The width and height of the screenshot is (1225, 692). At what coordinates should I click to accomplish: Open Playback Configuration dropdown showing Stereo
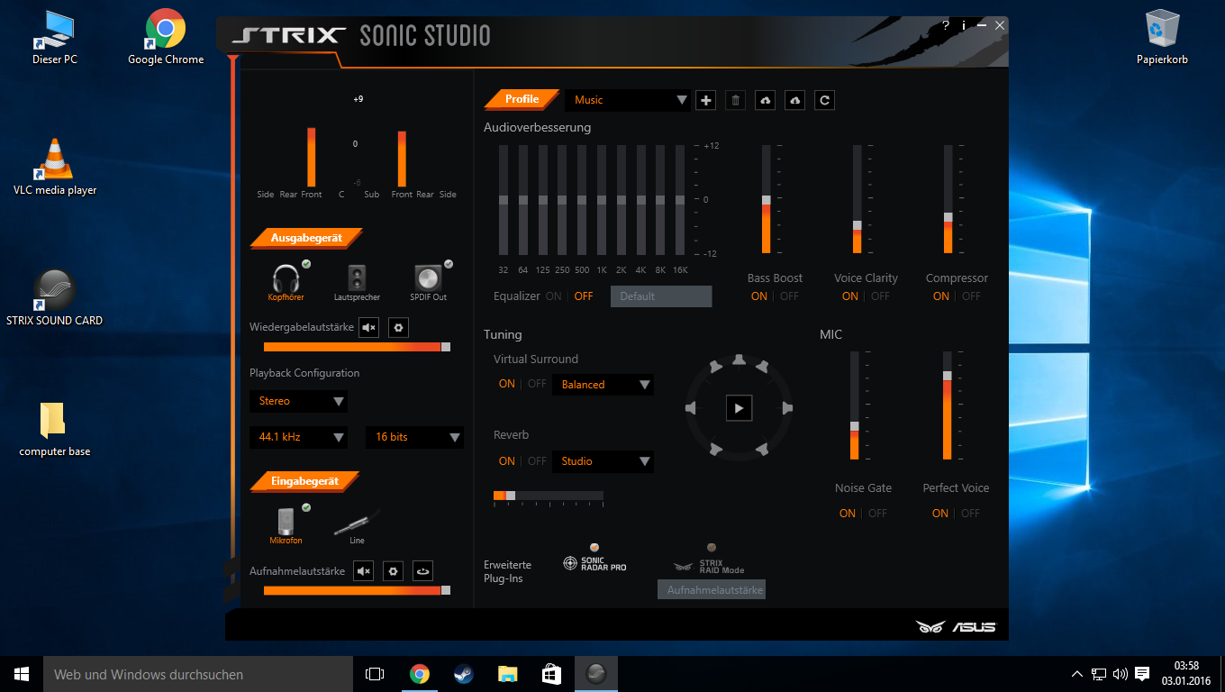tap(298, 401)
